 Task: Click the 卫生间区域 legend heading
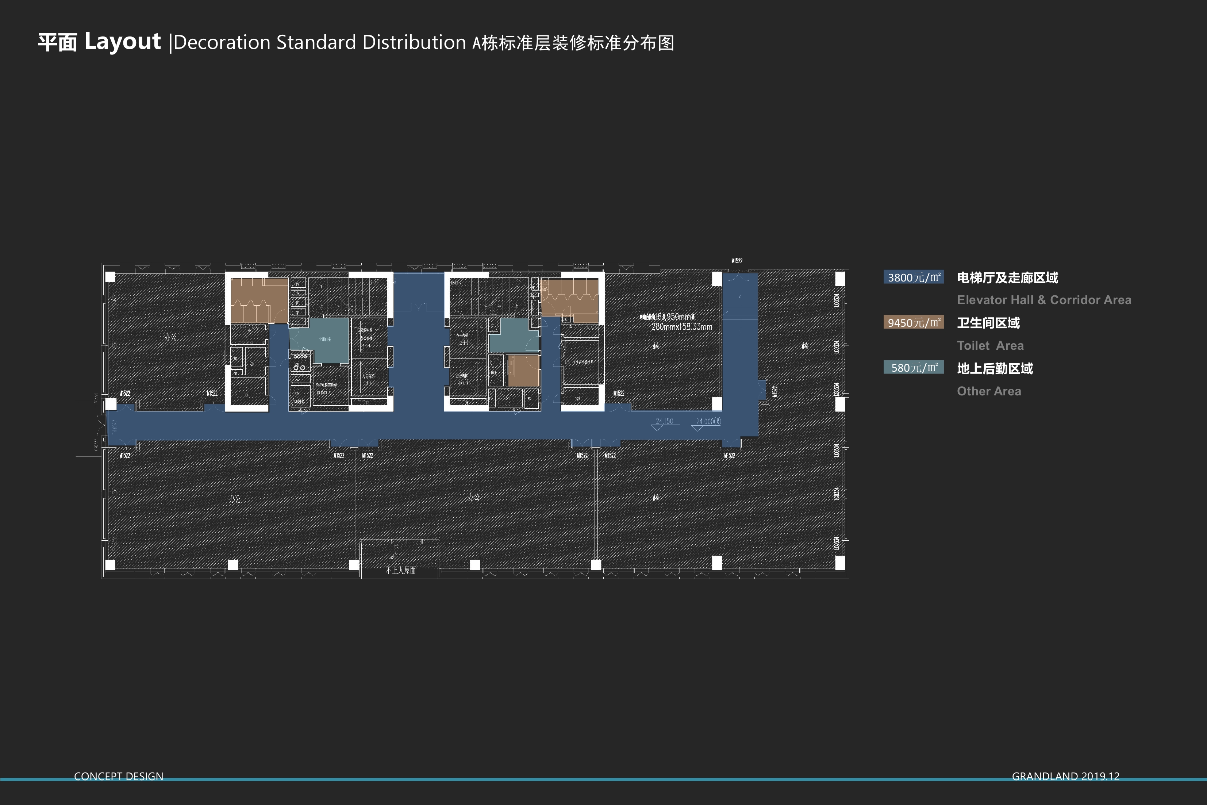coord(988,323)
